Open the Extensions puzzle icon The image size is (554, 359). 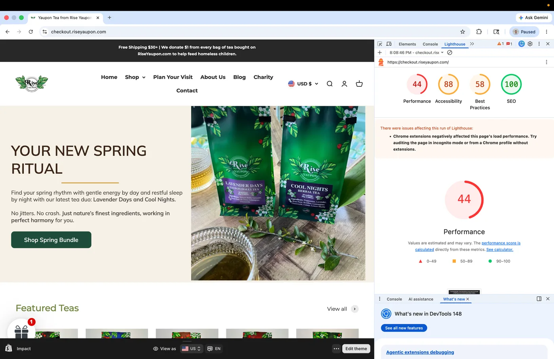[x=479, y=32]
